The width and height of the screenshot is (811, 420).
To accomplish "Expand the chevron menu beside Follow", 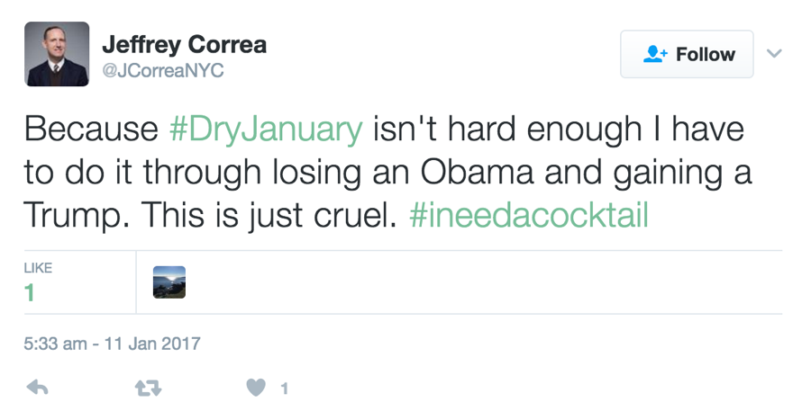I will pos(773,53).
